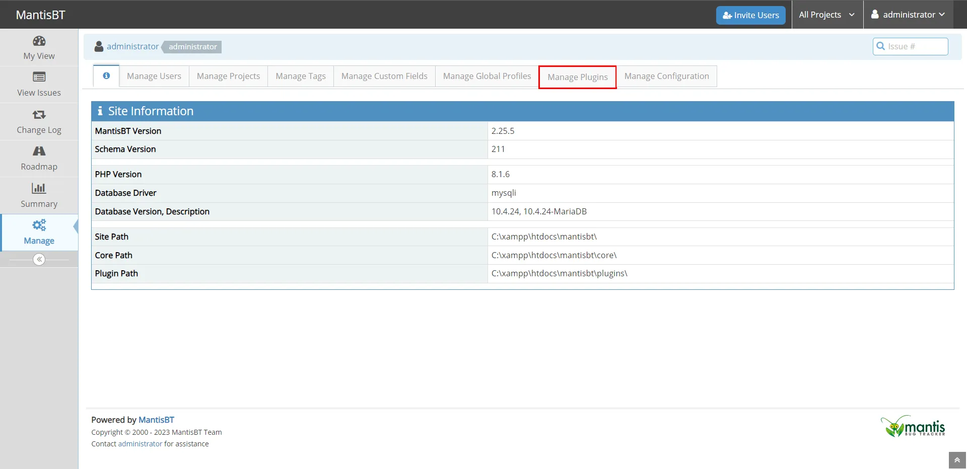Screen dimensions: 967x469
Task: Switch to Manage Configuration tab
Action: tap(666, 76)
